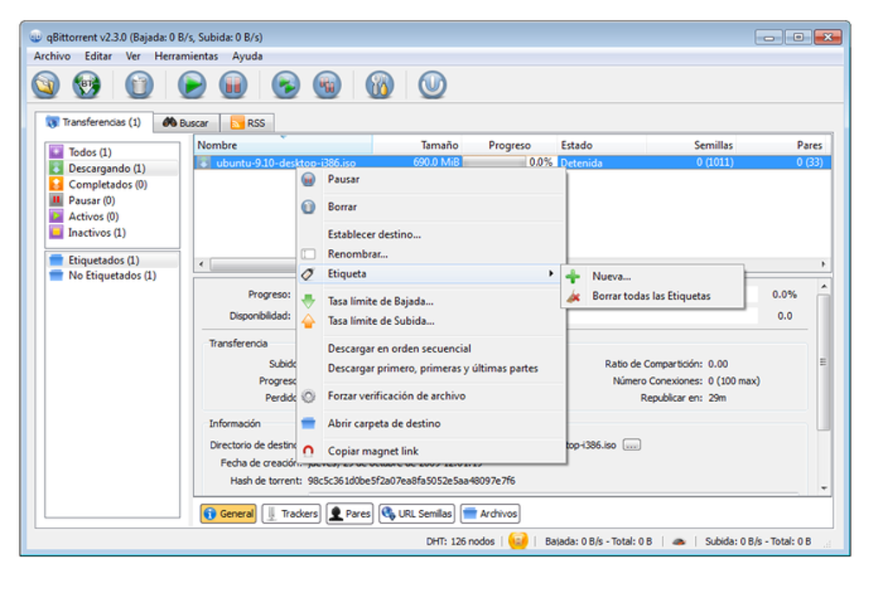
Task: Expand Etiqueta submenu entry
Action: 431,274
